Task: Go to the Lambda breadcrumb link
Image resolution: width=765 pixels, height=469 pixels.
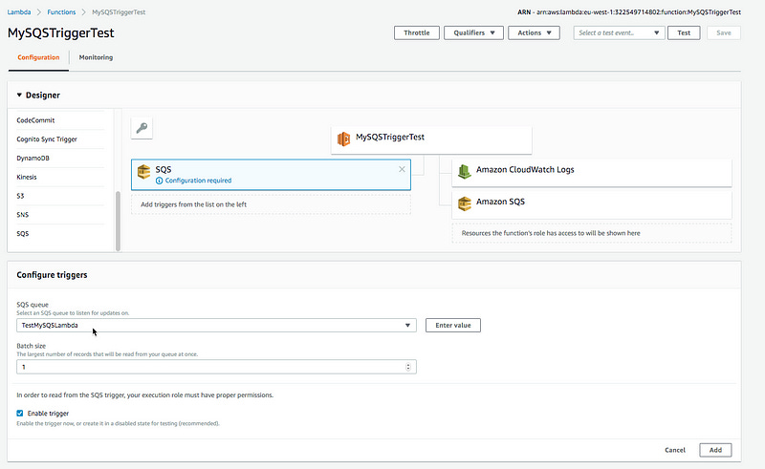Action: click(x=19, y=12)
